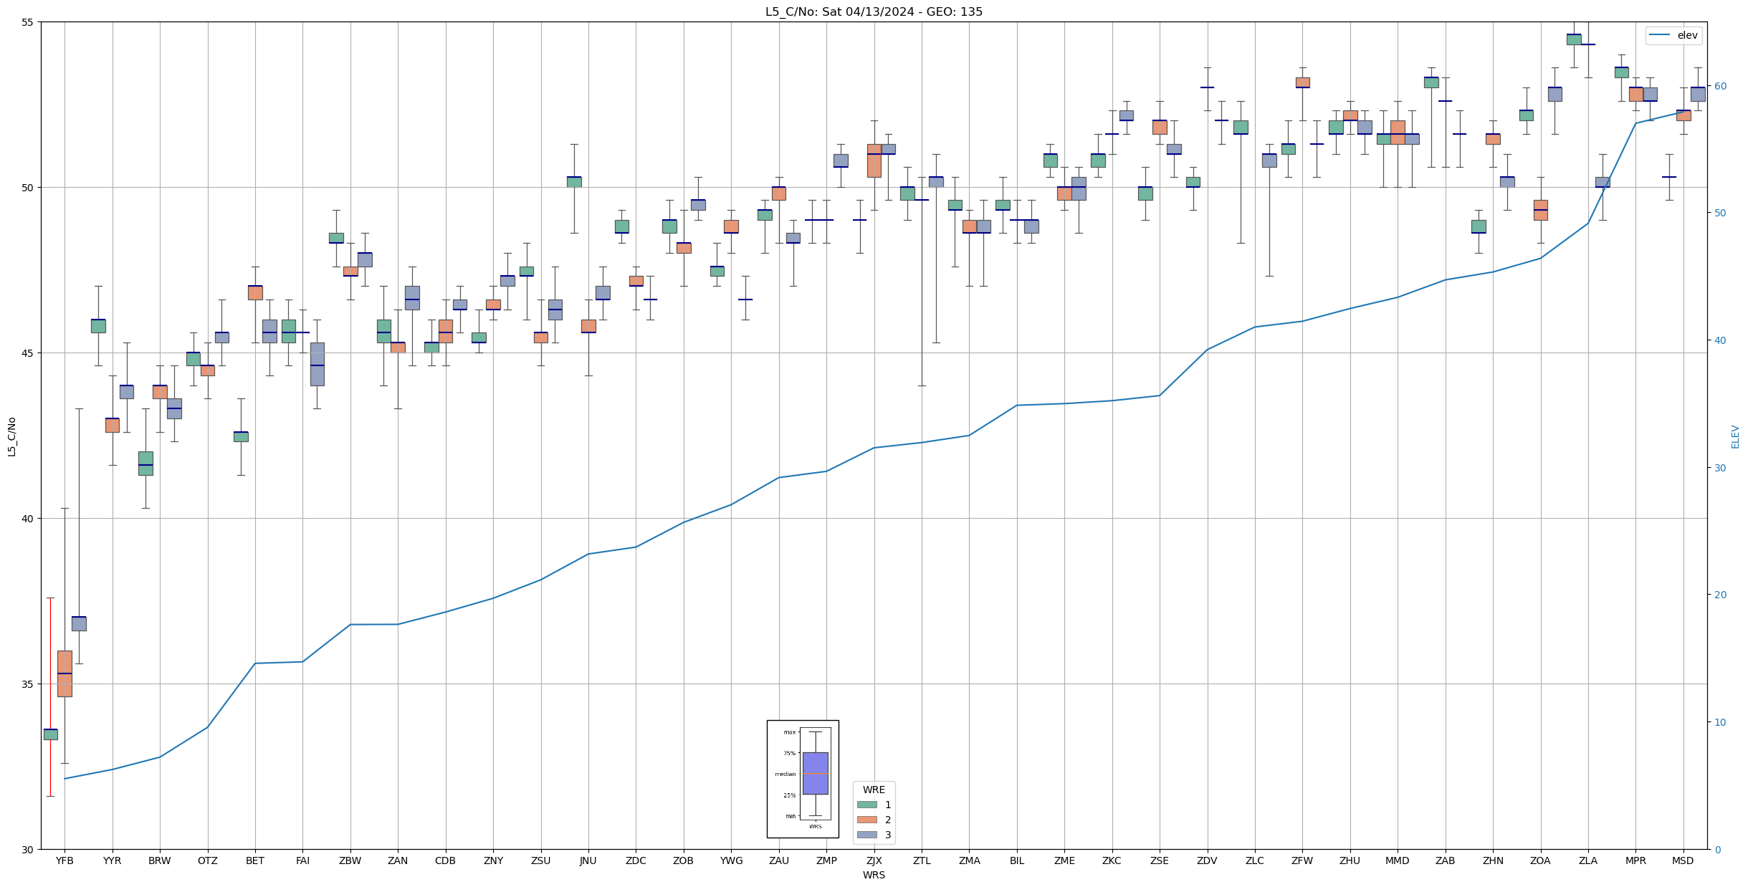This screenshot has width=1748, height=887.
Task: Click the boxplot key inset diagram
Action: 803,779
